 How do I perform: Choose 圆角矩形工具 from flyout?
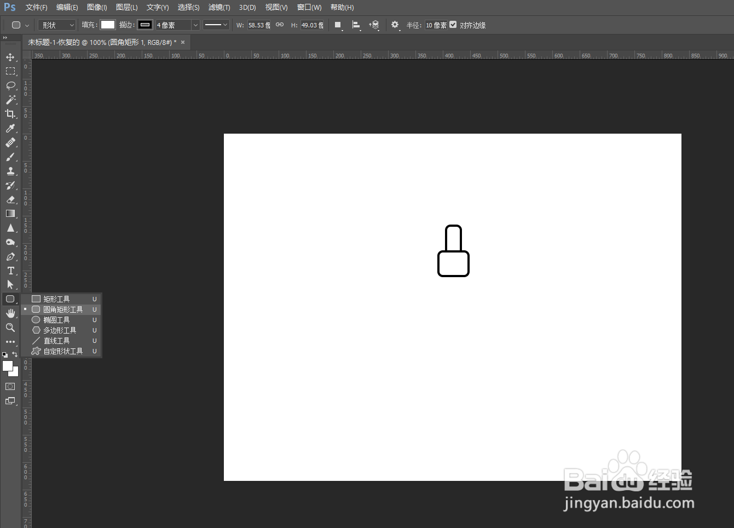[x=61, y=309]
